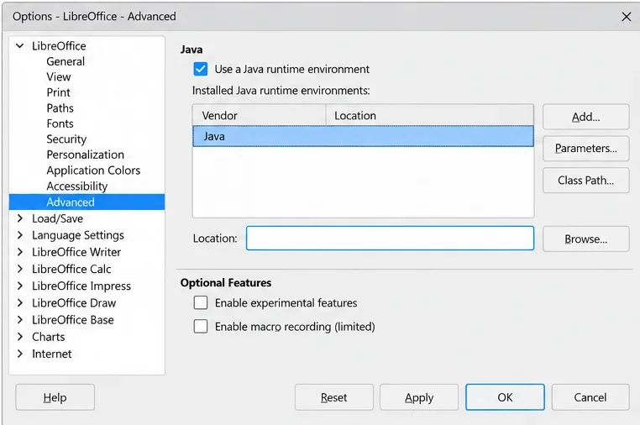
Task: Expand the LibreOffice Impress node
Action: click(19, 286)
